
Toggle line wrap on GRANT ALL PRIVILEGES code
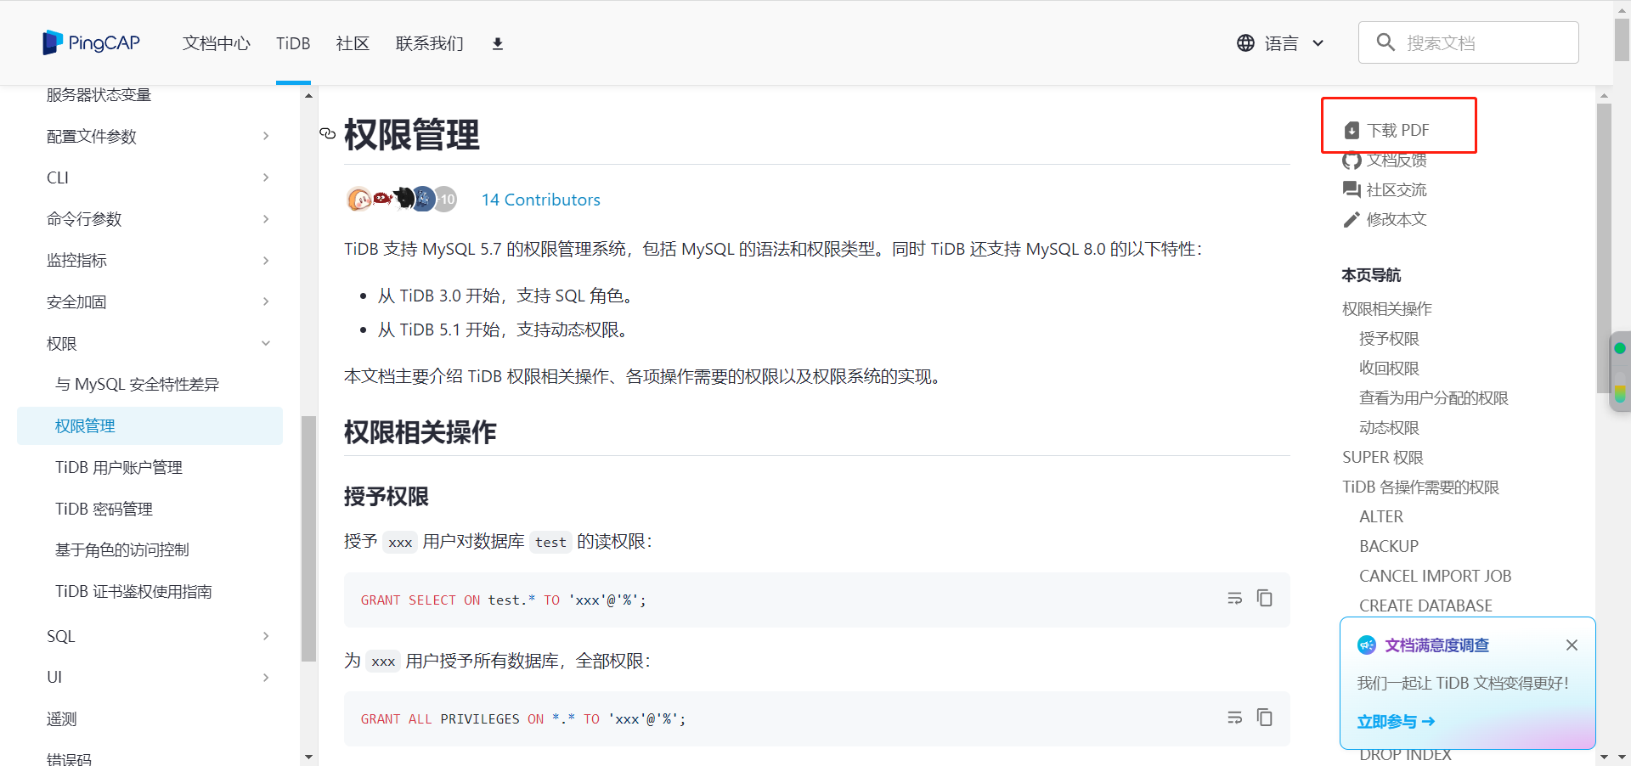coord(1235,718)
